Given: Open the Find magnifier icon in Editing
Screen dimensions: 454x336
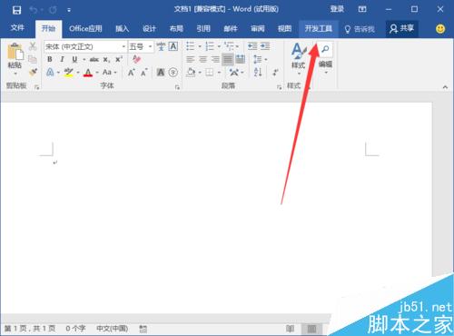Looking at the screenshot, I should (x=325, y=49).
